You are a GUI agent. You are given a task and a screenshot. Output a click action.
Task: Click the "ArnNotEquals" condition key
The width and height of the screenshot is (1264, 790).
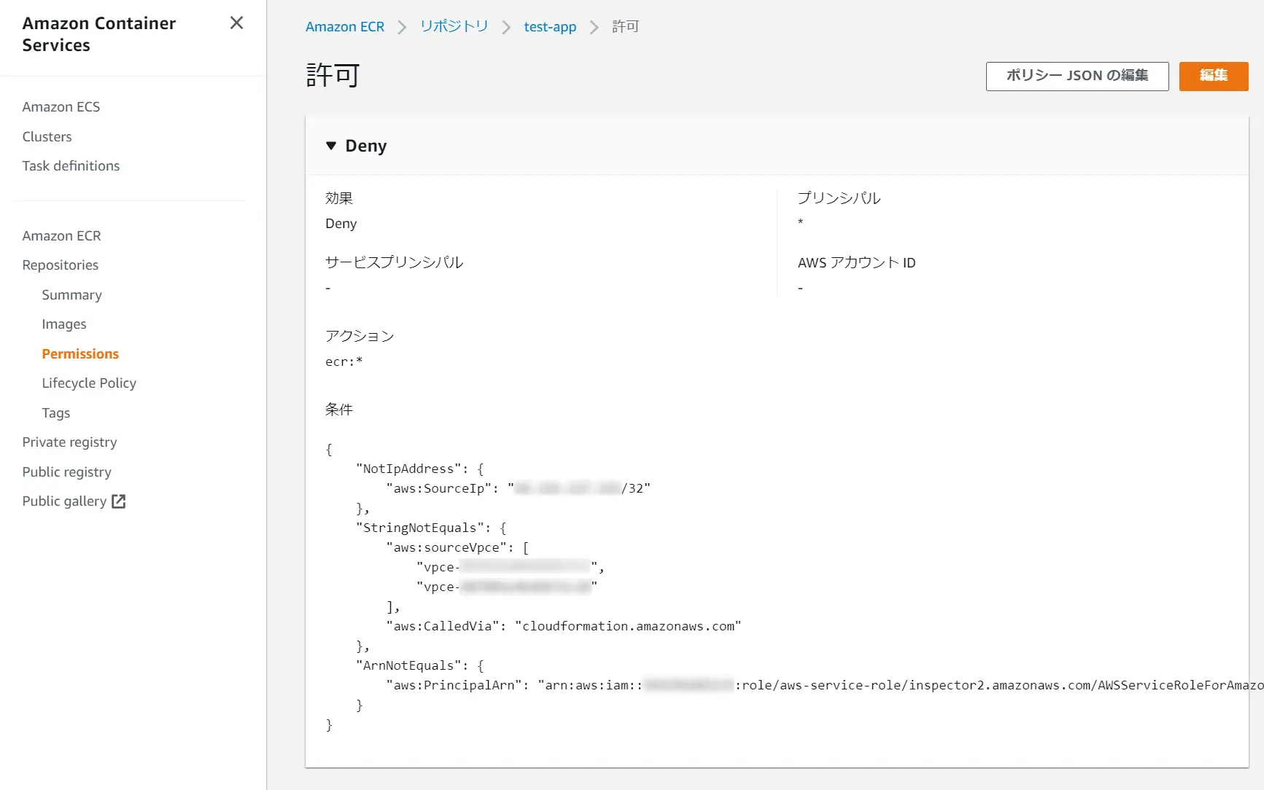point(408,665)
